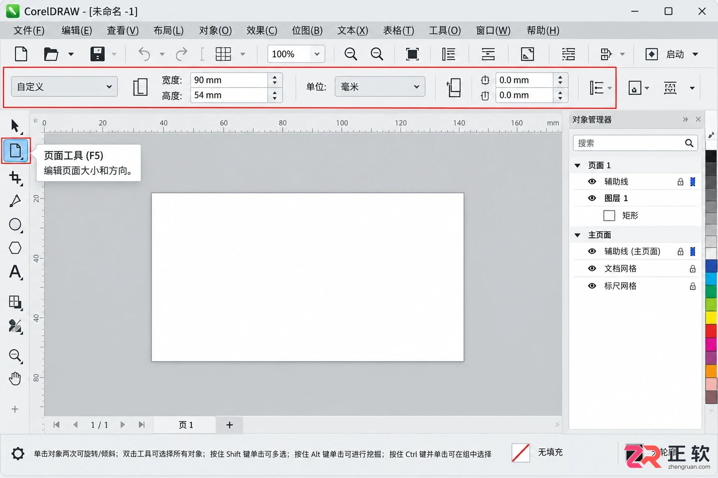
Task: Open the 100% zoom level dropdown
Action: pyautogui.click(x=317, y=54)
